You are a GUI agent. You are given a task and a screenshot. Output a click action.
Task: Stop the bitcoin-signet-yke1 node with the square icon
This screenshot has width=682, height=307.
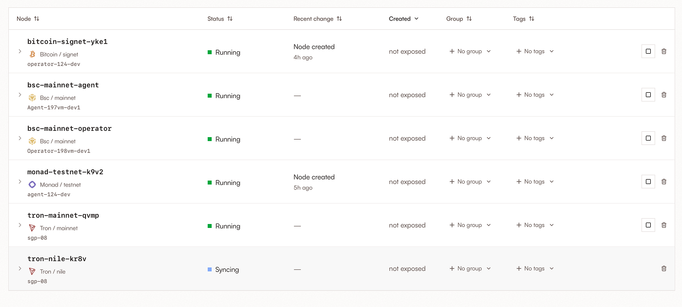[648, 51]
